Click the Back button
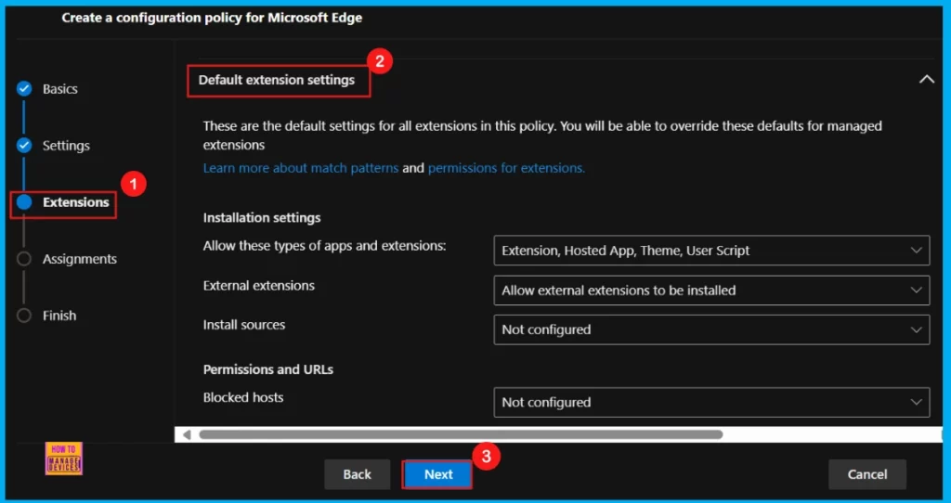The image size is (951, 503). click(357, 474)
